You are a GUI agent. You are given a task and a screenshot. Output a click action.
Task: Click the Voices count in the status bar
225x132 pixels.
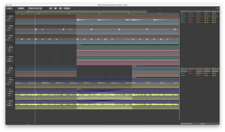click(x=202, y=124)
